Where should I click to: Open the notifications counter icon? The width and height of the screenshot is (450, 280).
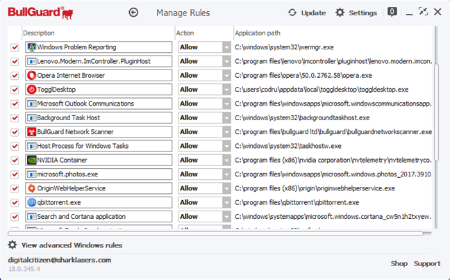tap(393, 12)
